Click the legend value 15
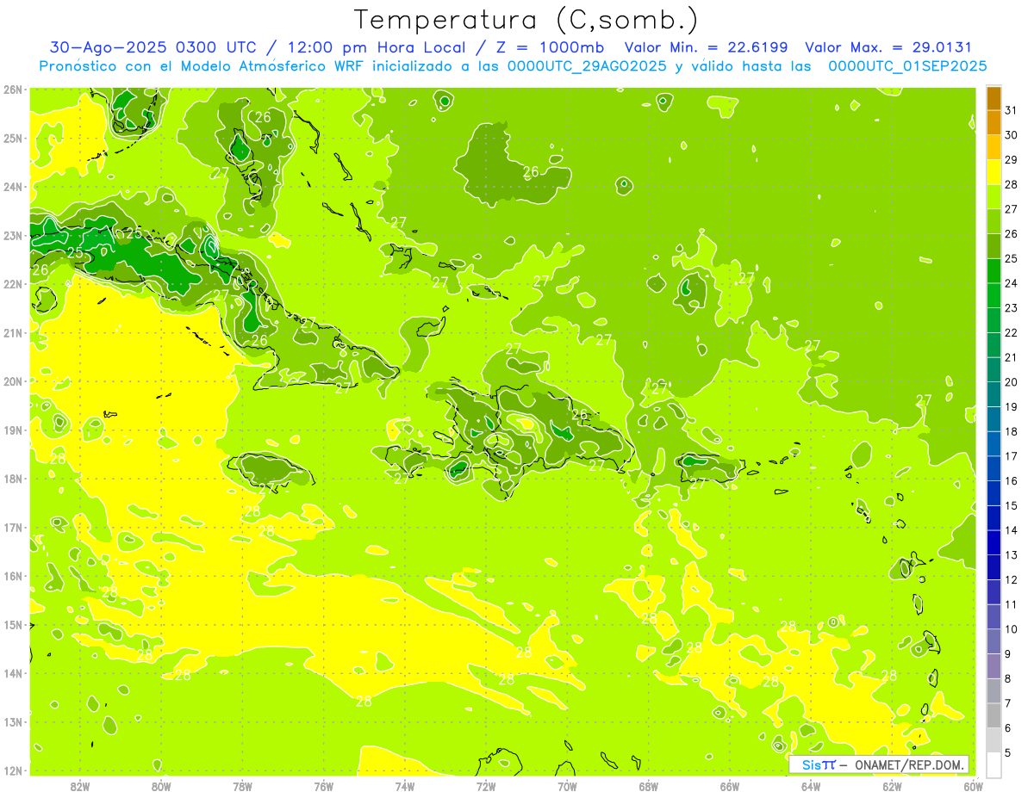The width and height of the screenshot is (1034, 798). 1012,505
